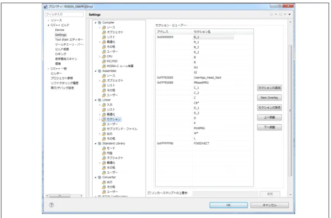The image size is (331, 218).
Task: Select the MISRA-C ルール検査 option icon
Action: (104, 66)
